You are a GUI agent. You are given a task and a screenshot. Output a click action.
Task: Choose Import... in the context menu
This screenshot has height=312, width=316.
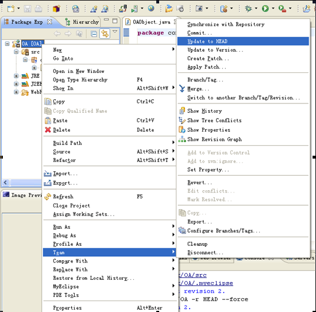(109, 174)
